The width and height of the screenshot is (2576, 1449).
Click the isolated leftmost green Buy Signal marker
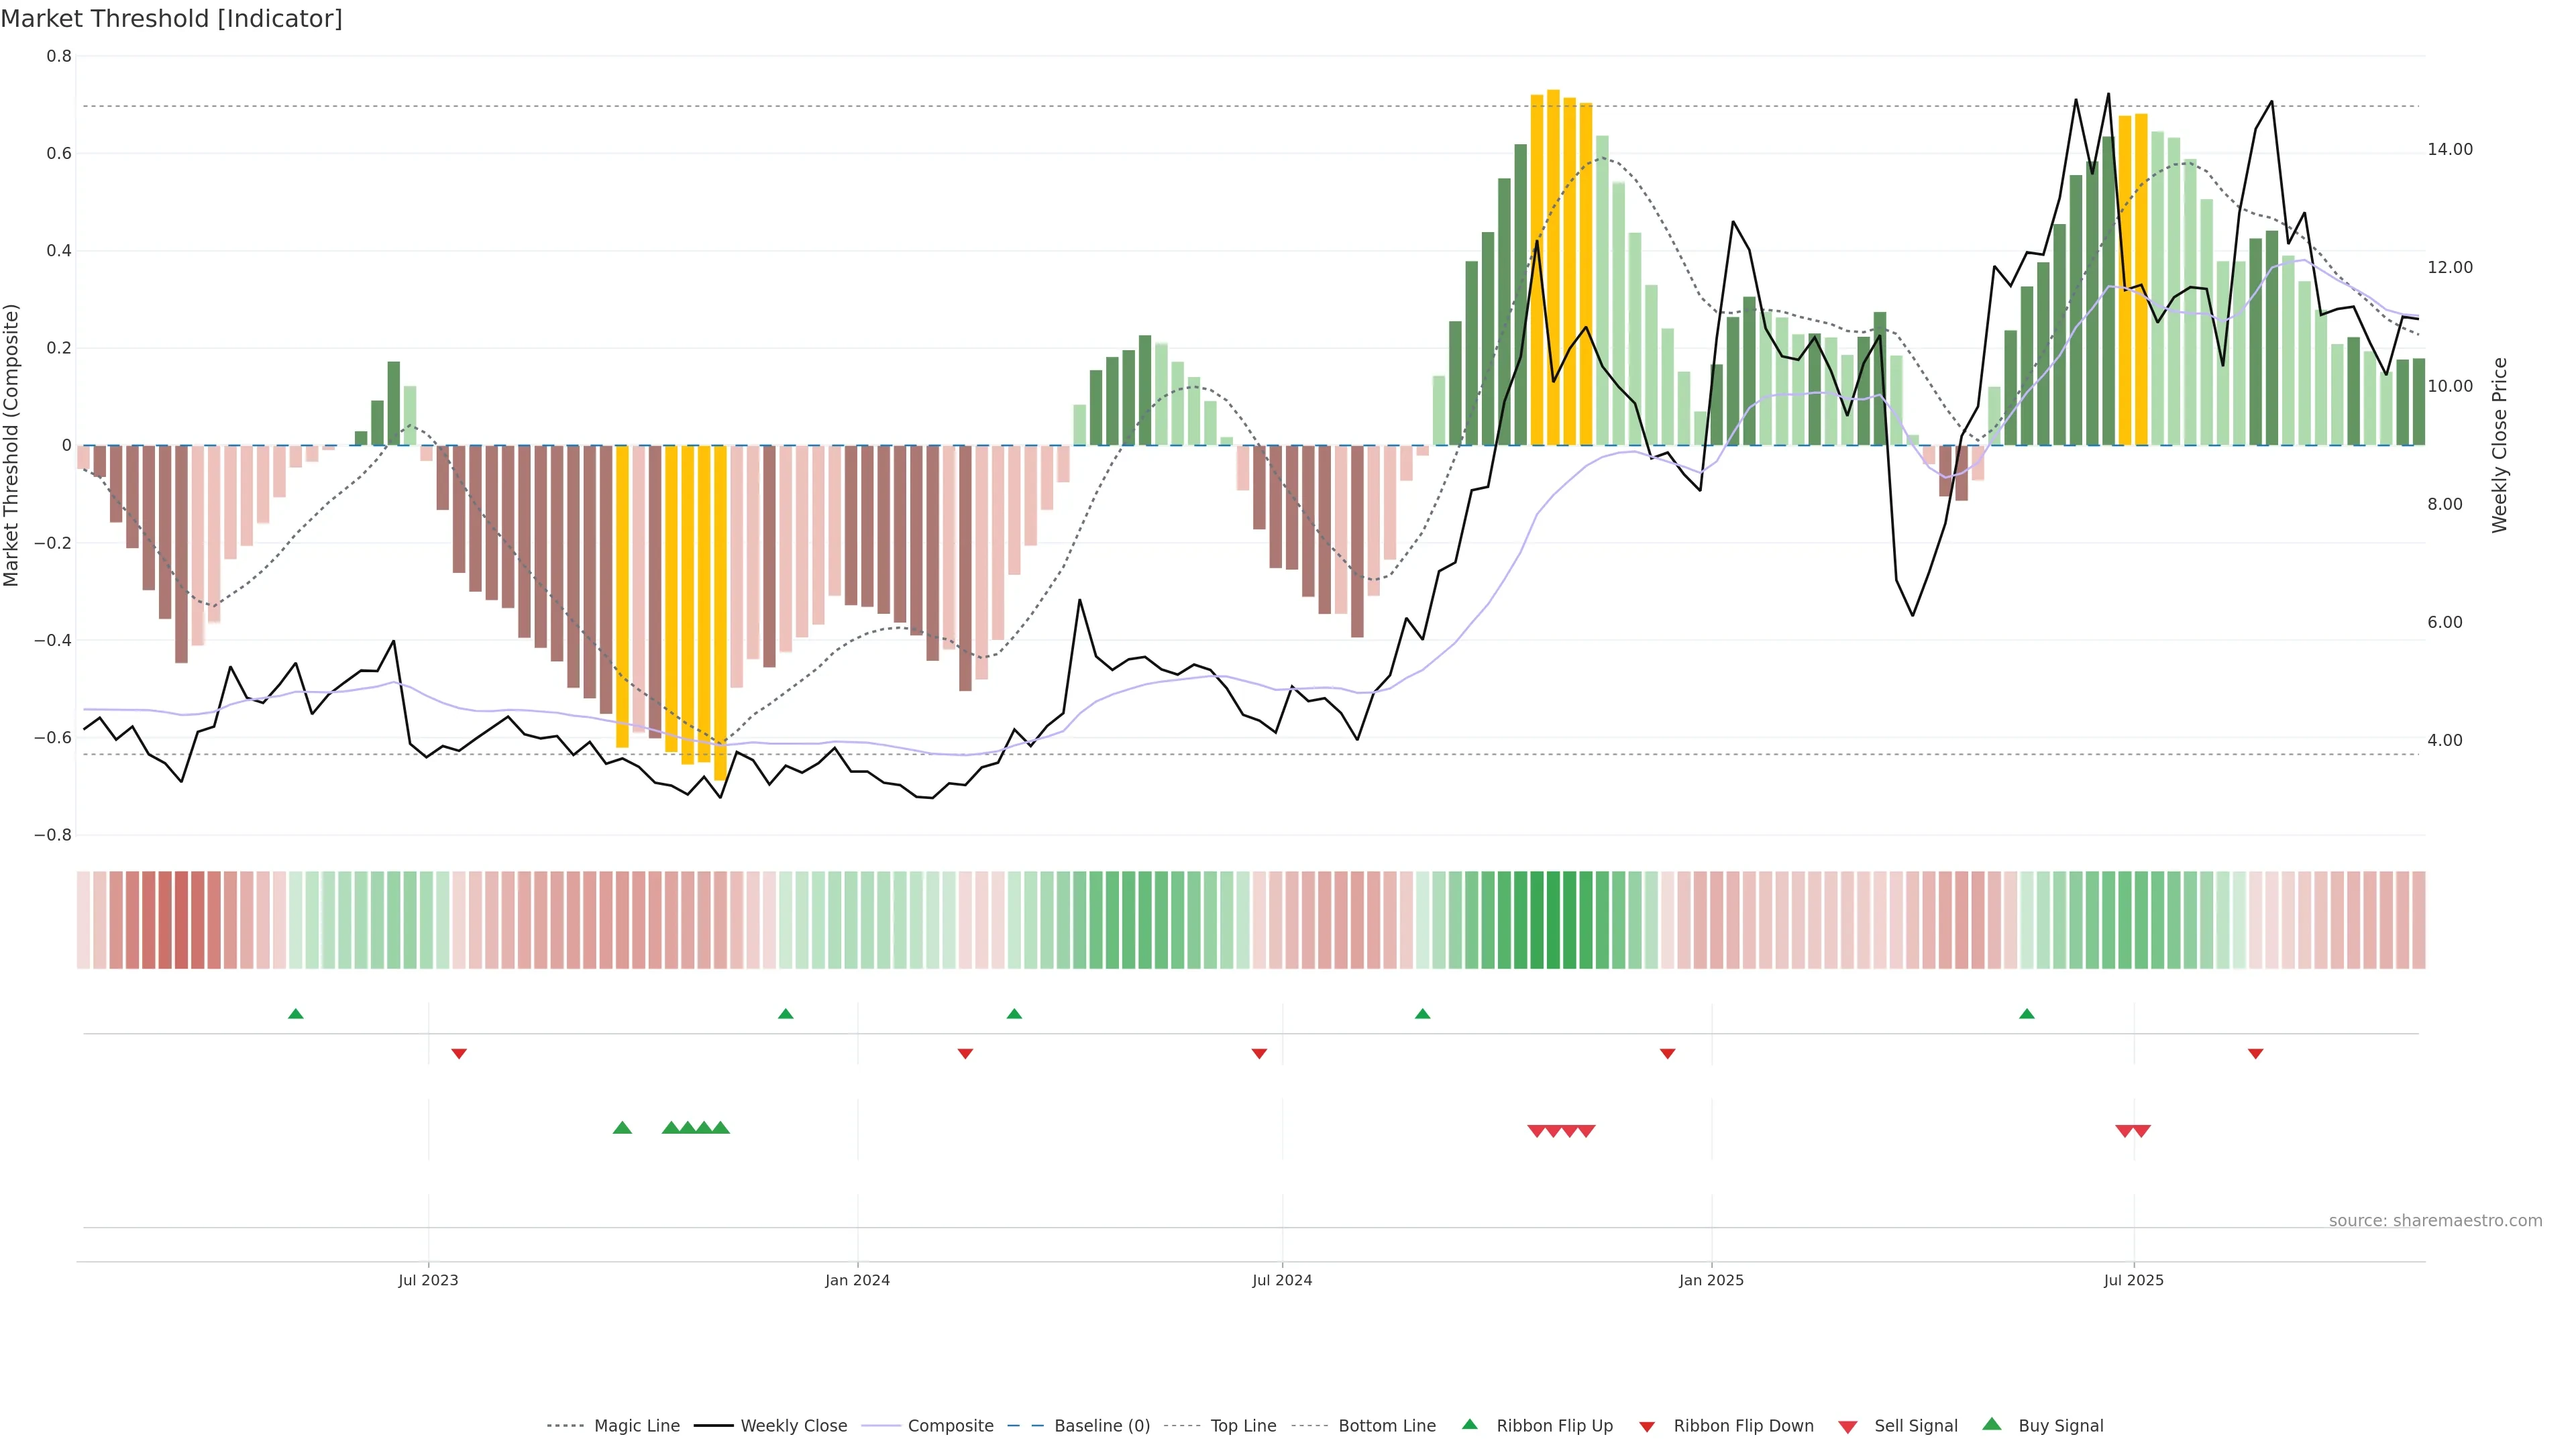click(622, 1128)
